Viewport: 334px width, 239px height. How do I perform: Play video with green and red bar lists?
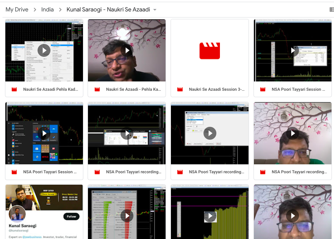tap(127, 215)
